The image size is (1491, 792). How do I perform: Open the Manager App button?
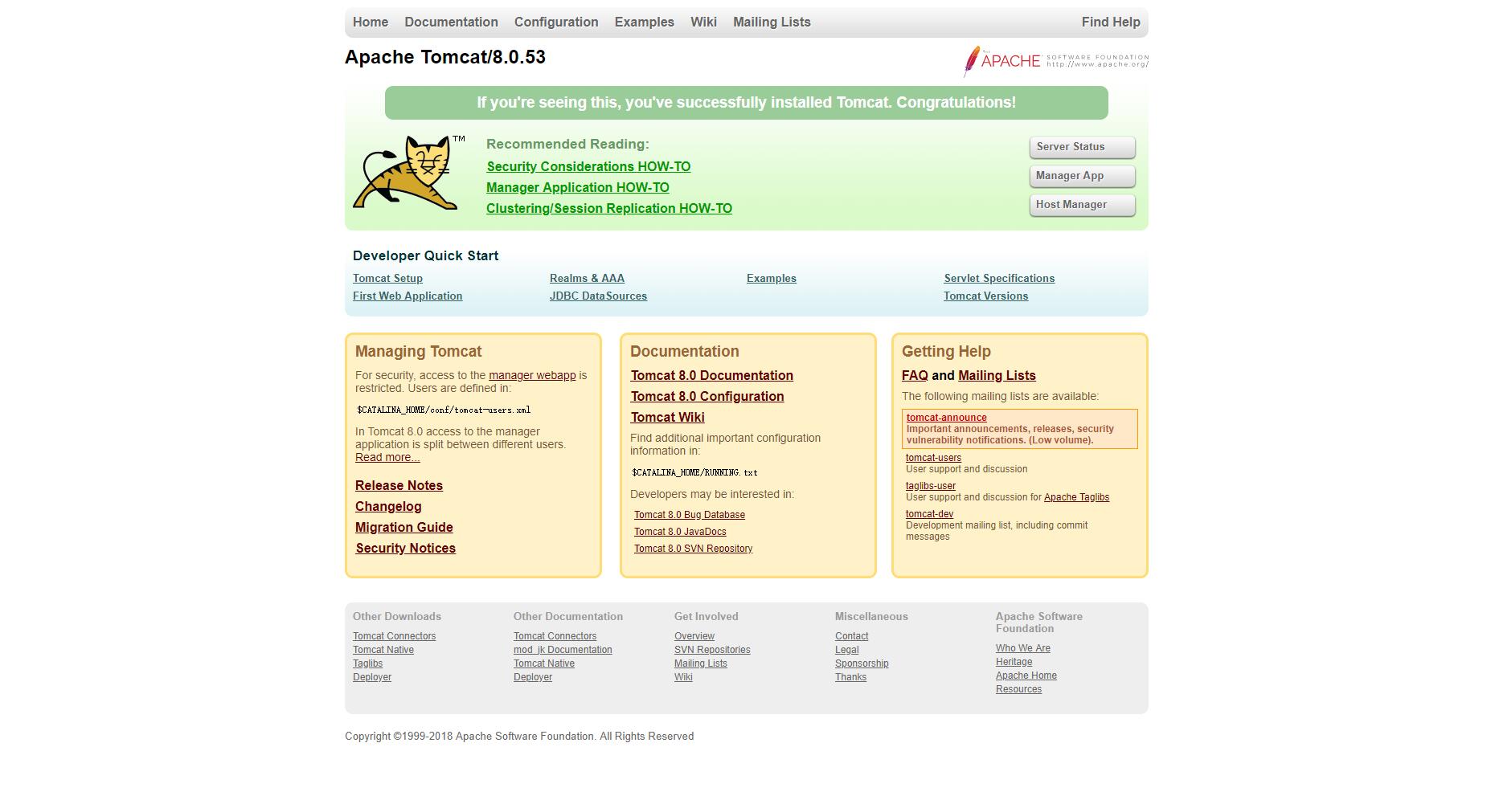1082,176
